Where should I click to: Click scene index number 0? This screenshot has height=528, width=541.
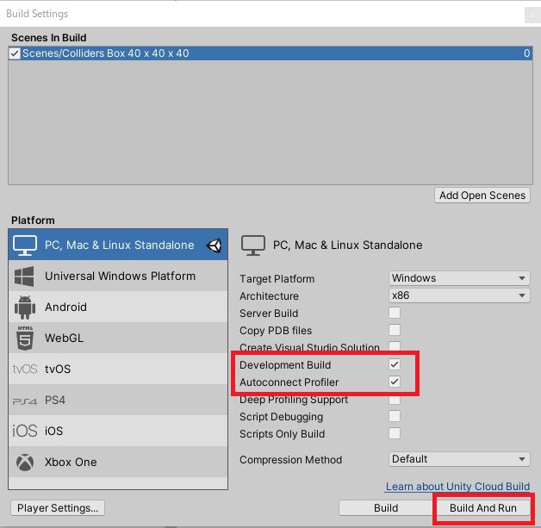tap(527, 53)
